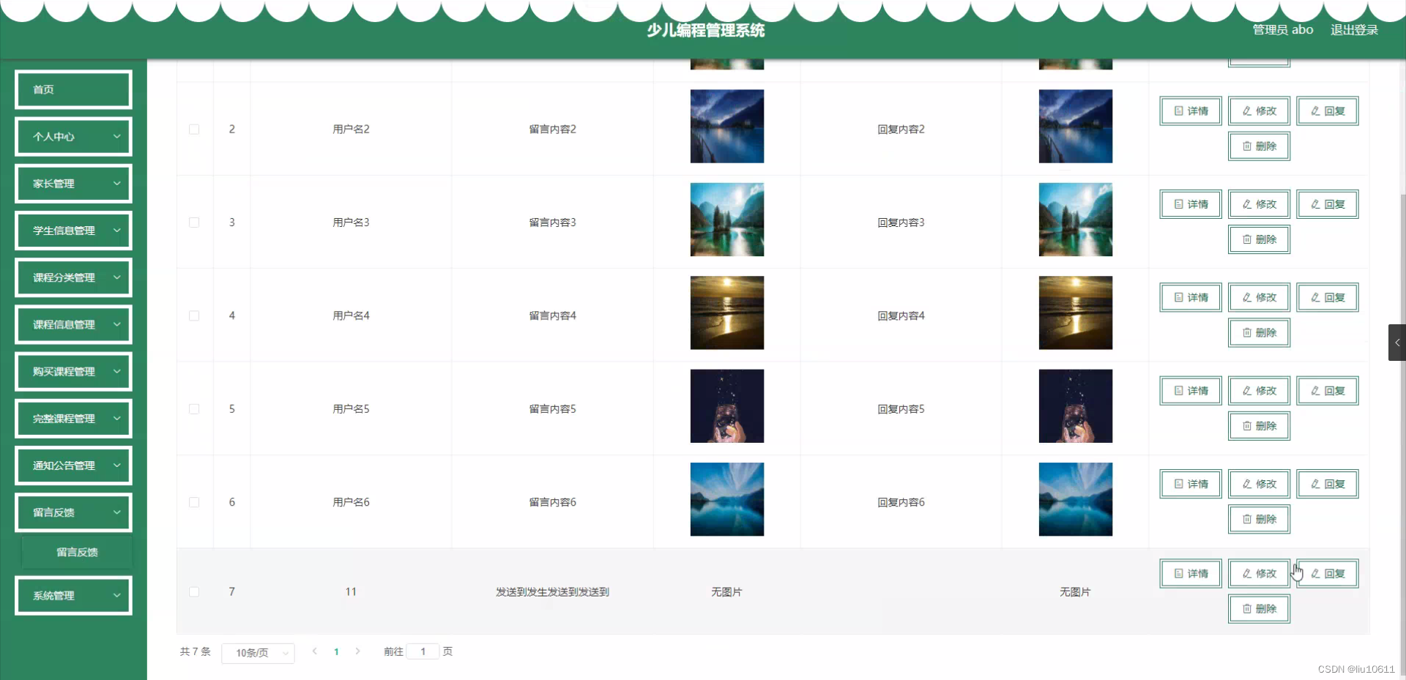1406x680 pixels.
Task: Expand the 课程分类管理 menu
Action: pos(72,277)
